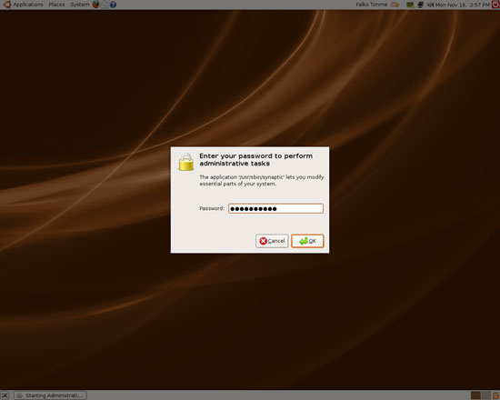Open the Places menu

tap(56, 5)
